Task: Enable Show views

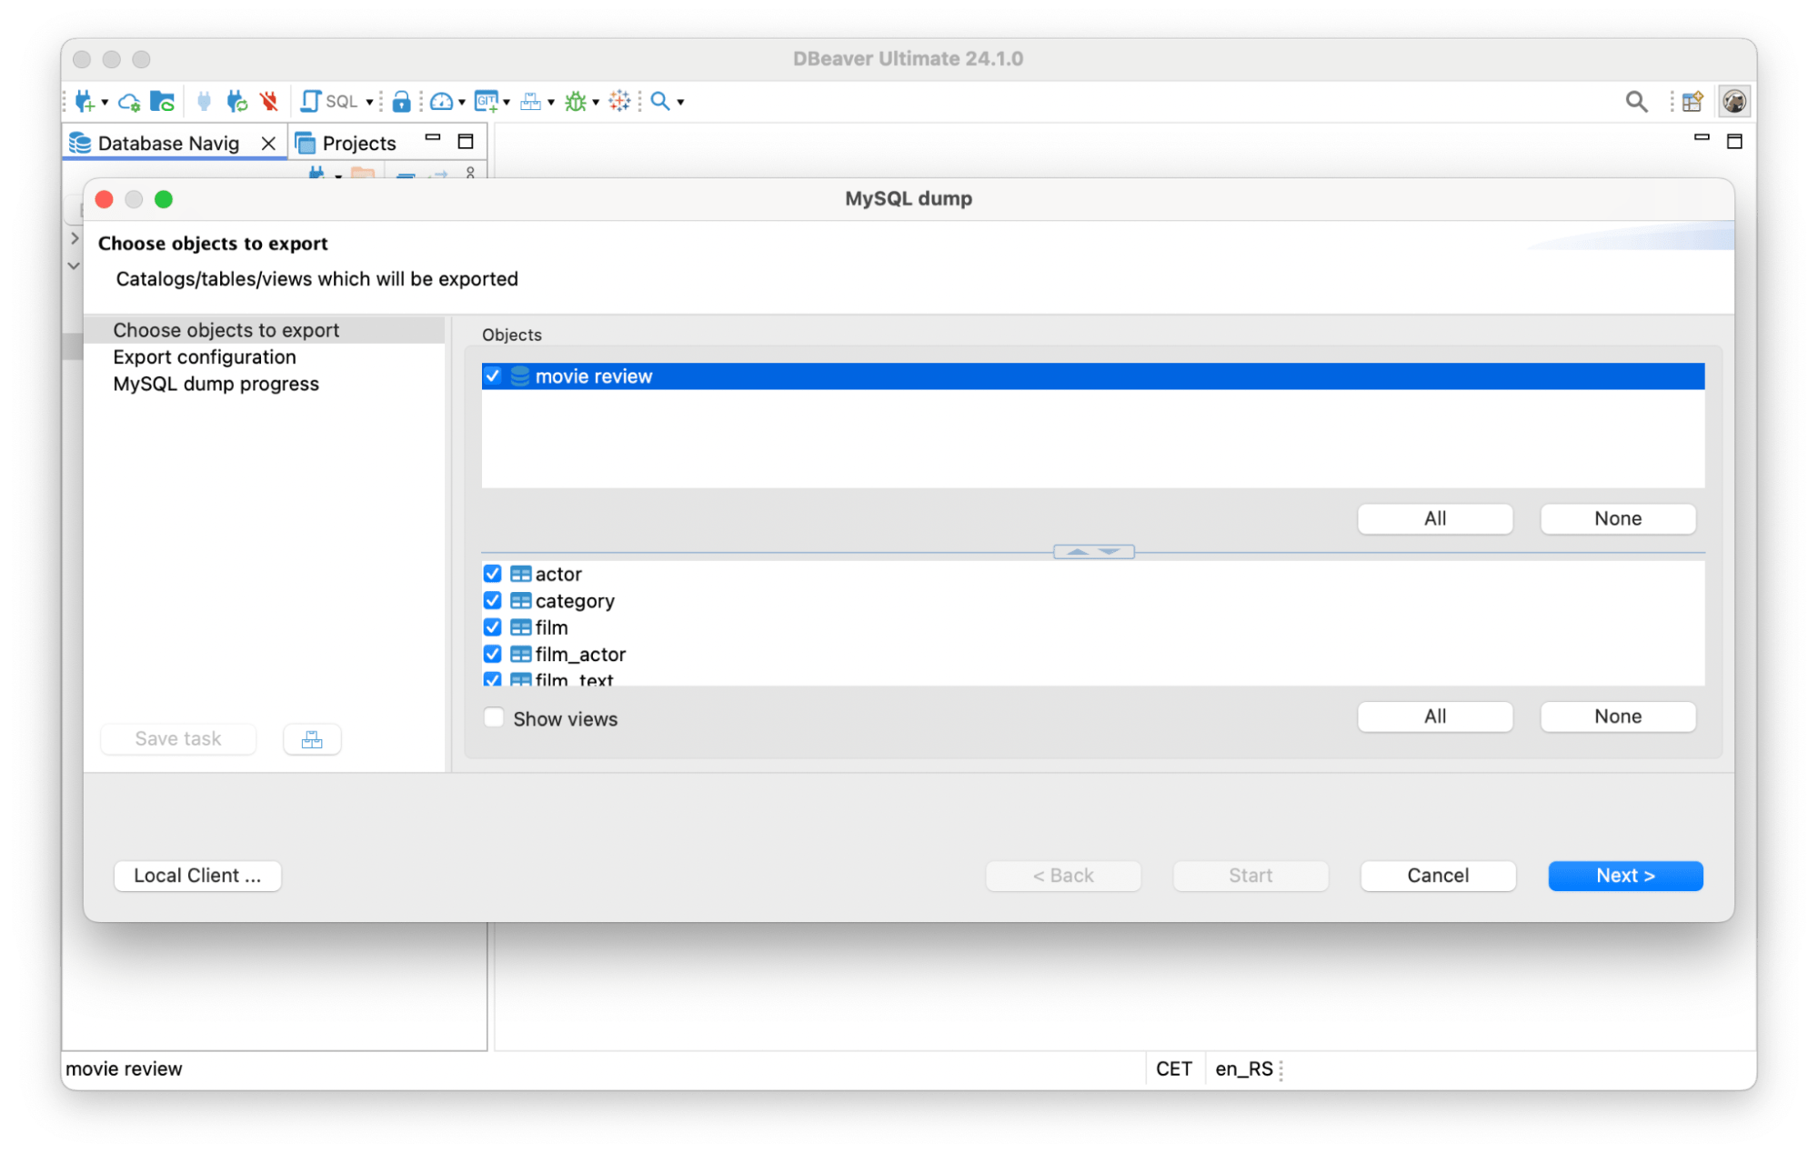Action: point(494,717)
